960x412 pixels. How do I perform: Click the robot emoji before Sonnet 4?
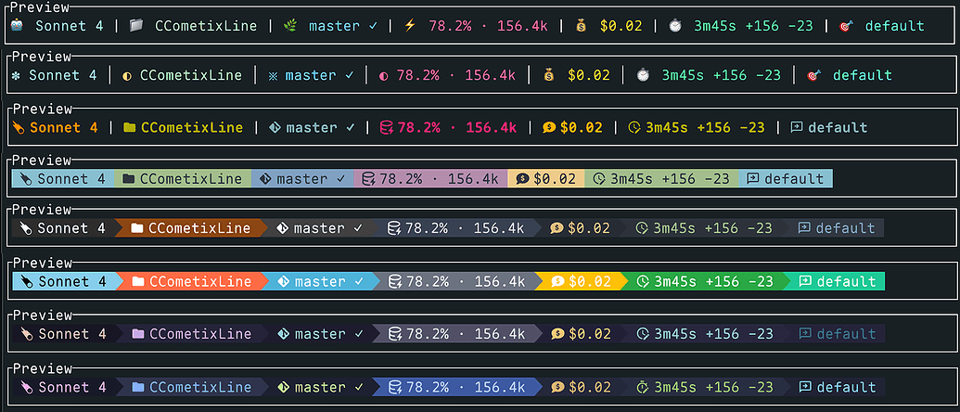pos(17,26)
